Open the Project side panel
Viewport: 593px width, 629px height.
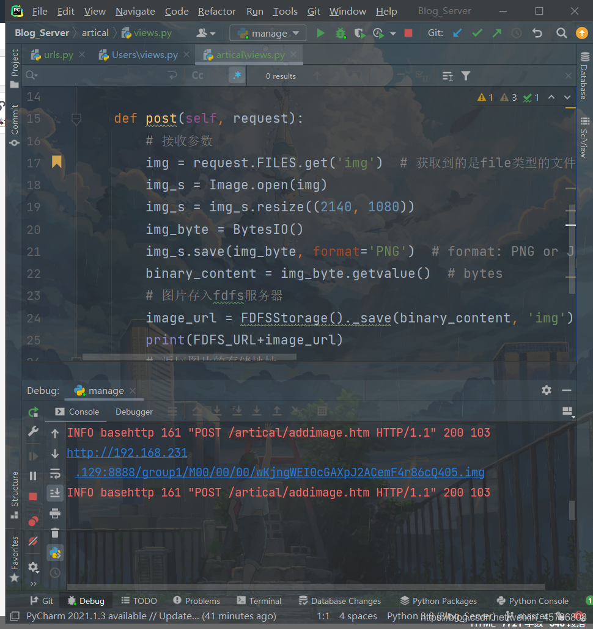tap(15, 68)
